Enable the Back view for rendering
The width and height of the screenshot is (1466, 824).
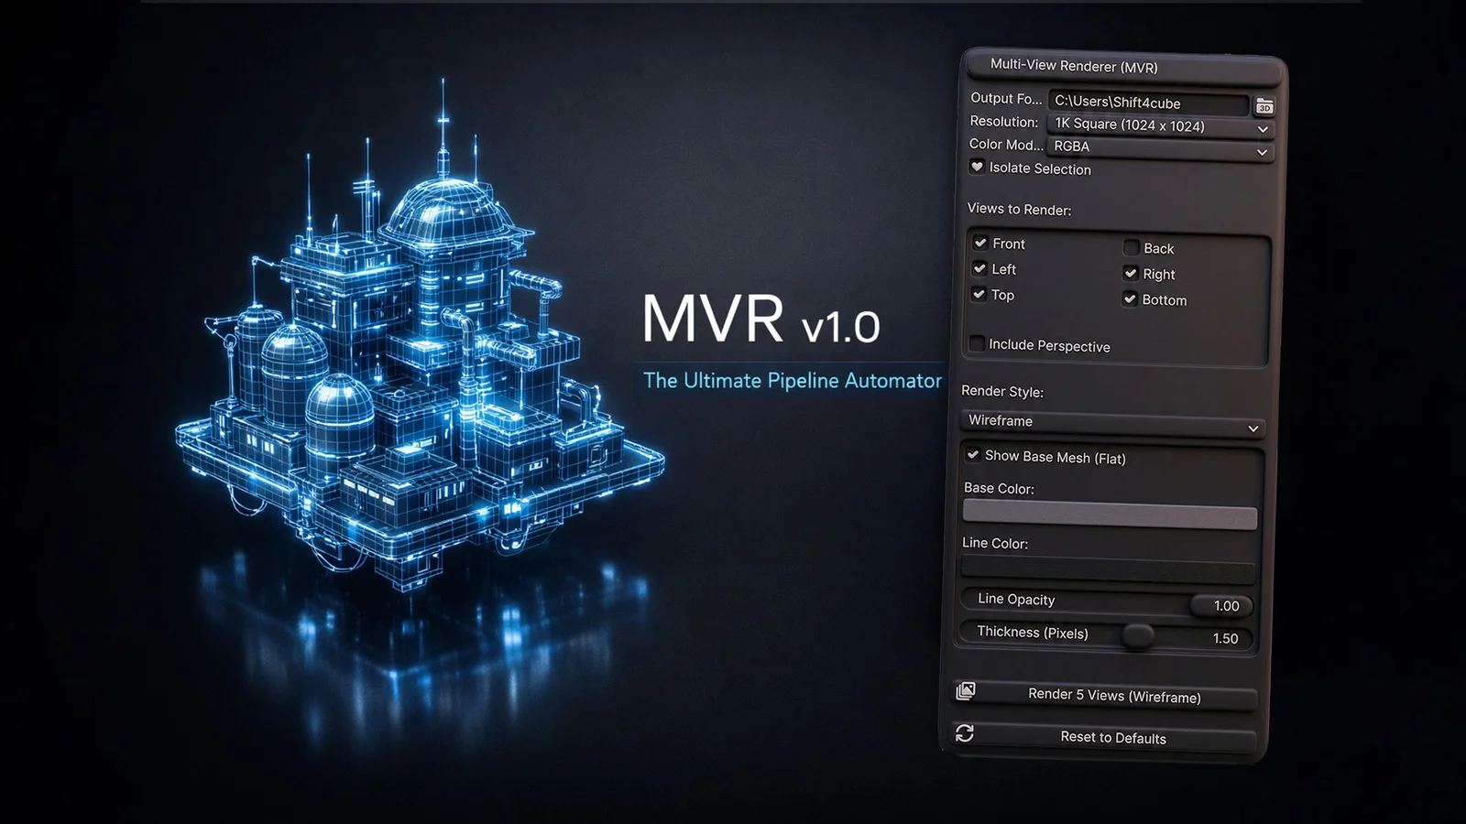pyautogui.click(x=1132, y=247)
